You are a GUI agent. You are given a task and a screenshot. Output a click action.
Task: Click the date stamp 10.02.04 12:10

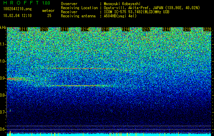pyautogui.click(x=17, y=16)
